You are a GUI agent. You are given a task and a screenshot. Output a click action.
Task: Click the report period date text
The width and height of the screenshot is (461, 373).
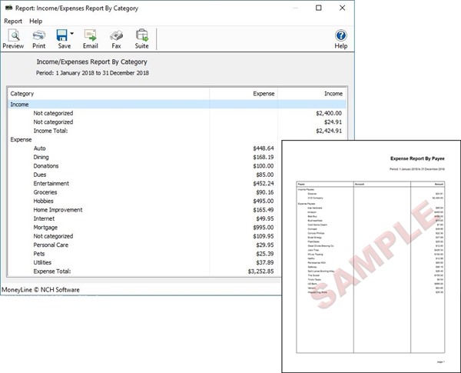click(92, 73)
